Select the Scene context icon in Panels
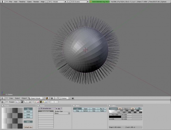The width and height of the screenshot is (171, 130). (x=30, y=102)
